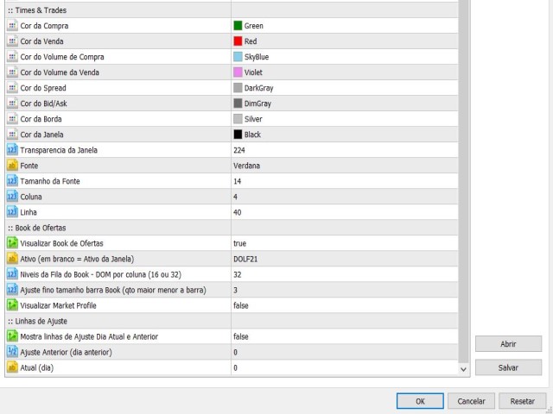553x414 pixels.
Task: Open the DimGray swatch for Cor do Bid/Ask
Action: [238, 103]
